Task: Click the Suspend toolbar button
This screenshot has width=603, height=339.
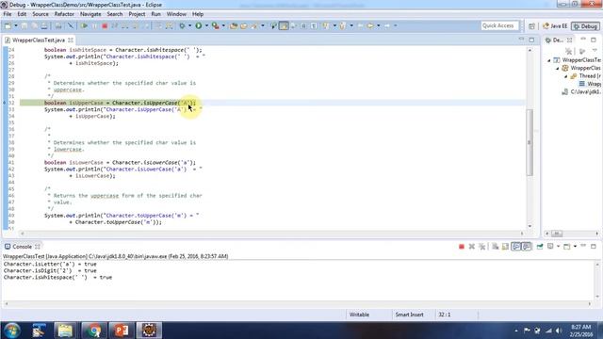Action: tap(94, 25)
